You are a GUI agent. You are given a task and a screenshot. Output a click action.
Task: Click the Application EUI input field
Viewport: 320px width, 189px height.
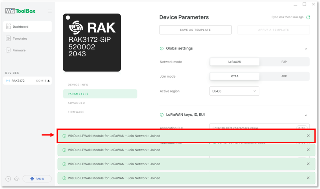click(x=259, y=126)
